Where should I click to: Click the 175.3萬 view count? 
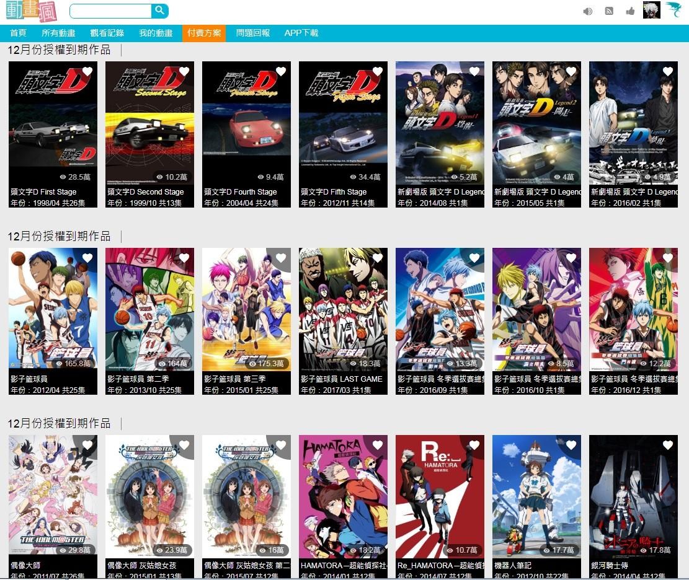point(267,364)
